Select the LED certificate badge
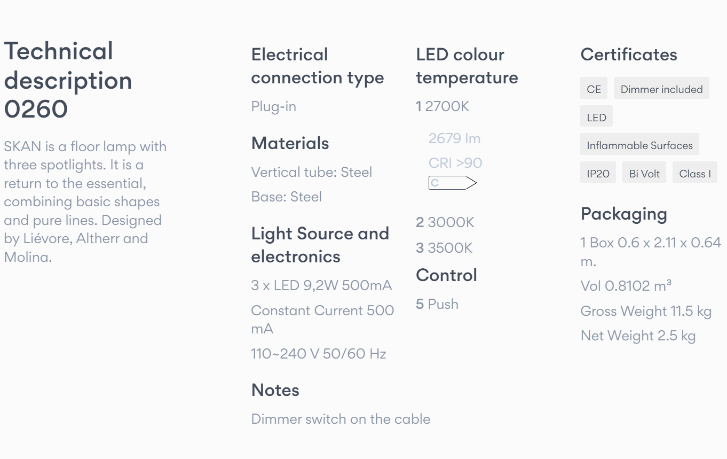This screenshot has width=727, height=459. 596,118
